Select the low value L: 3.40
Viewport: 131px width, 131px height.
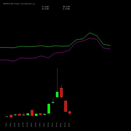pyautogui.click(x=66, y=9)
